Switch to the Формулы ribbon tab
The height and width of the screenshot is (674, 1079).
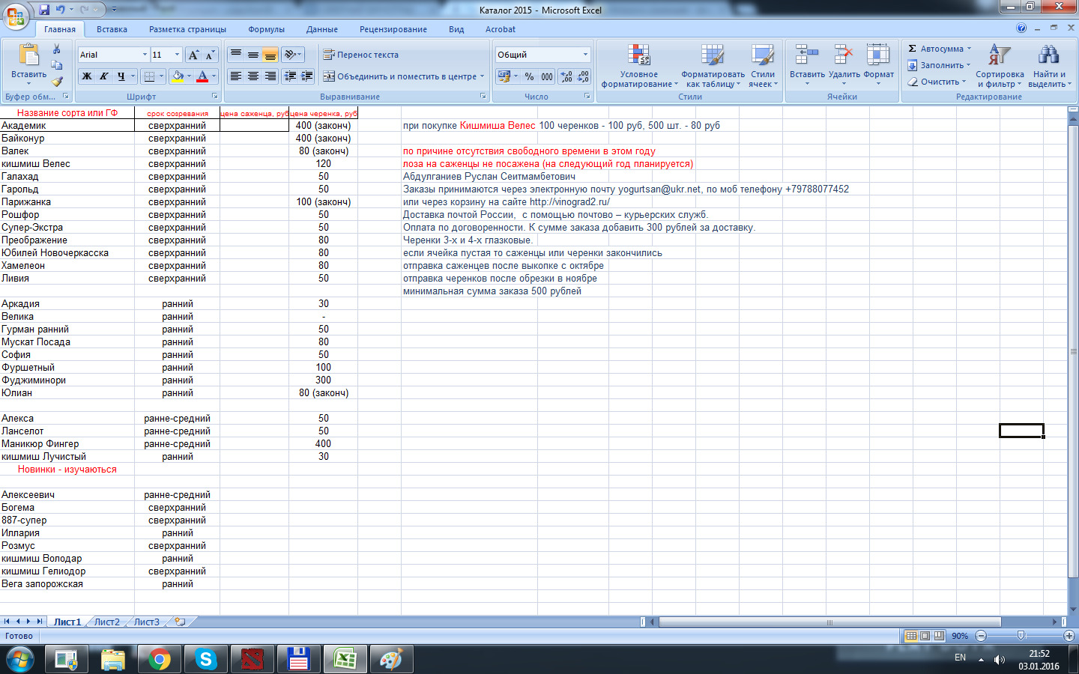266,29
